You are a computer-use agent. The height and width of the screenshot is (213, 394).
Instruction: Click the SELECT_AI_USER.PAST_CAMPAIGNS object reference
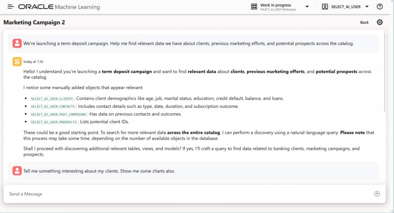(58, 114)
